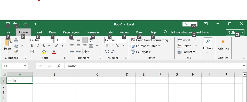Collapse the ribbon with the chevron

[244, 58]
